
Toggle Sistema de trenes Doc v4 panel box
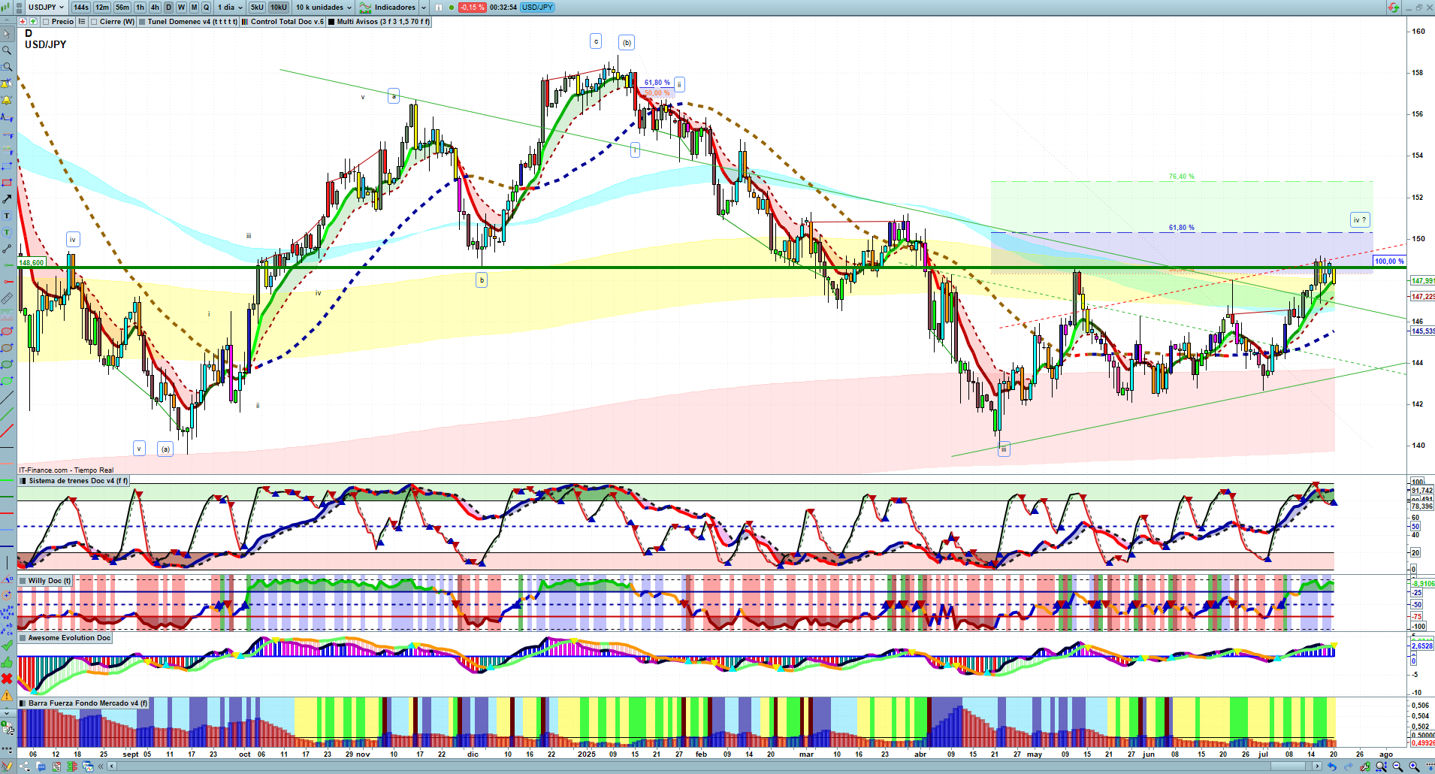23,481
